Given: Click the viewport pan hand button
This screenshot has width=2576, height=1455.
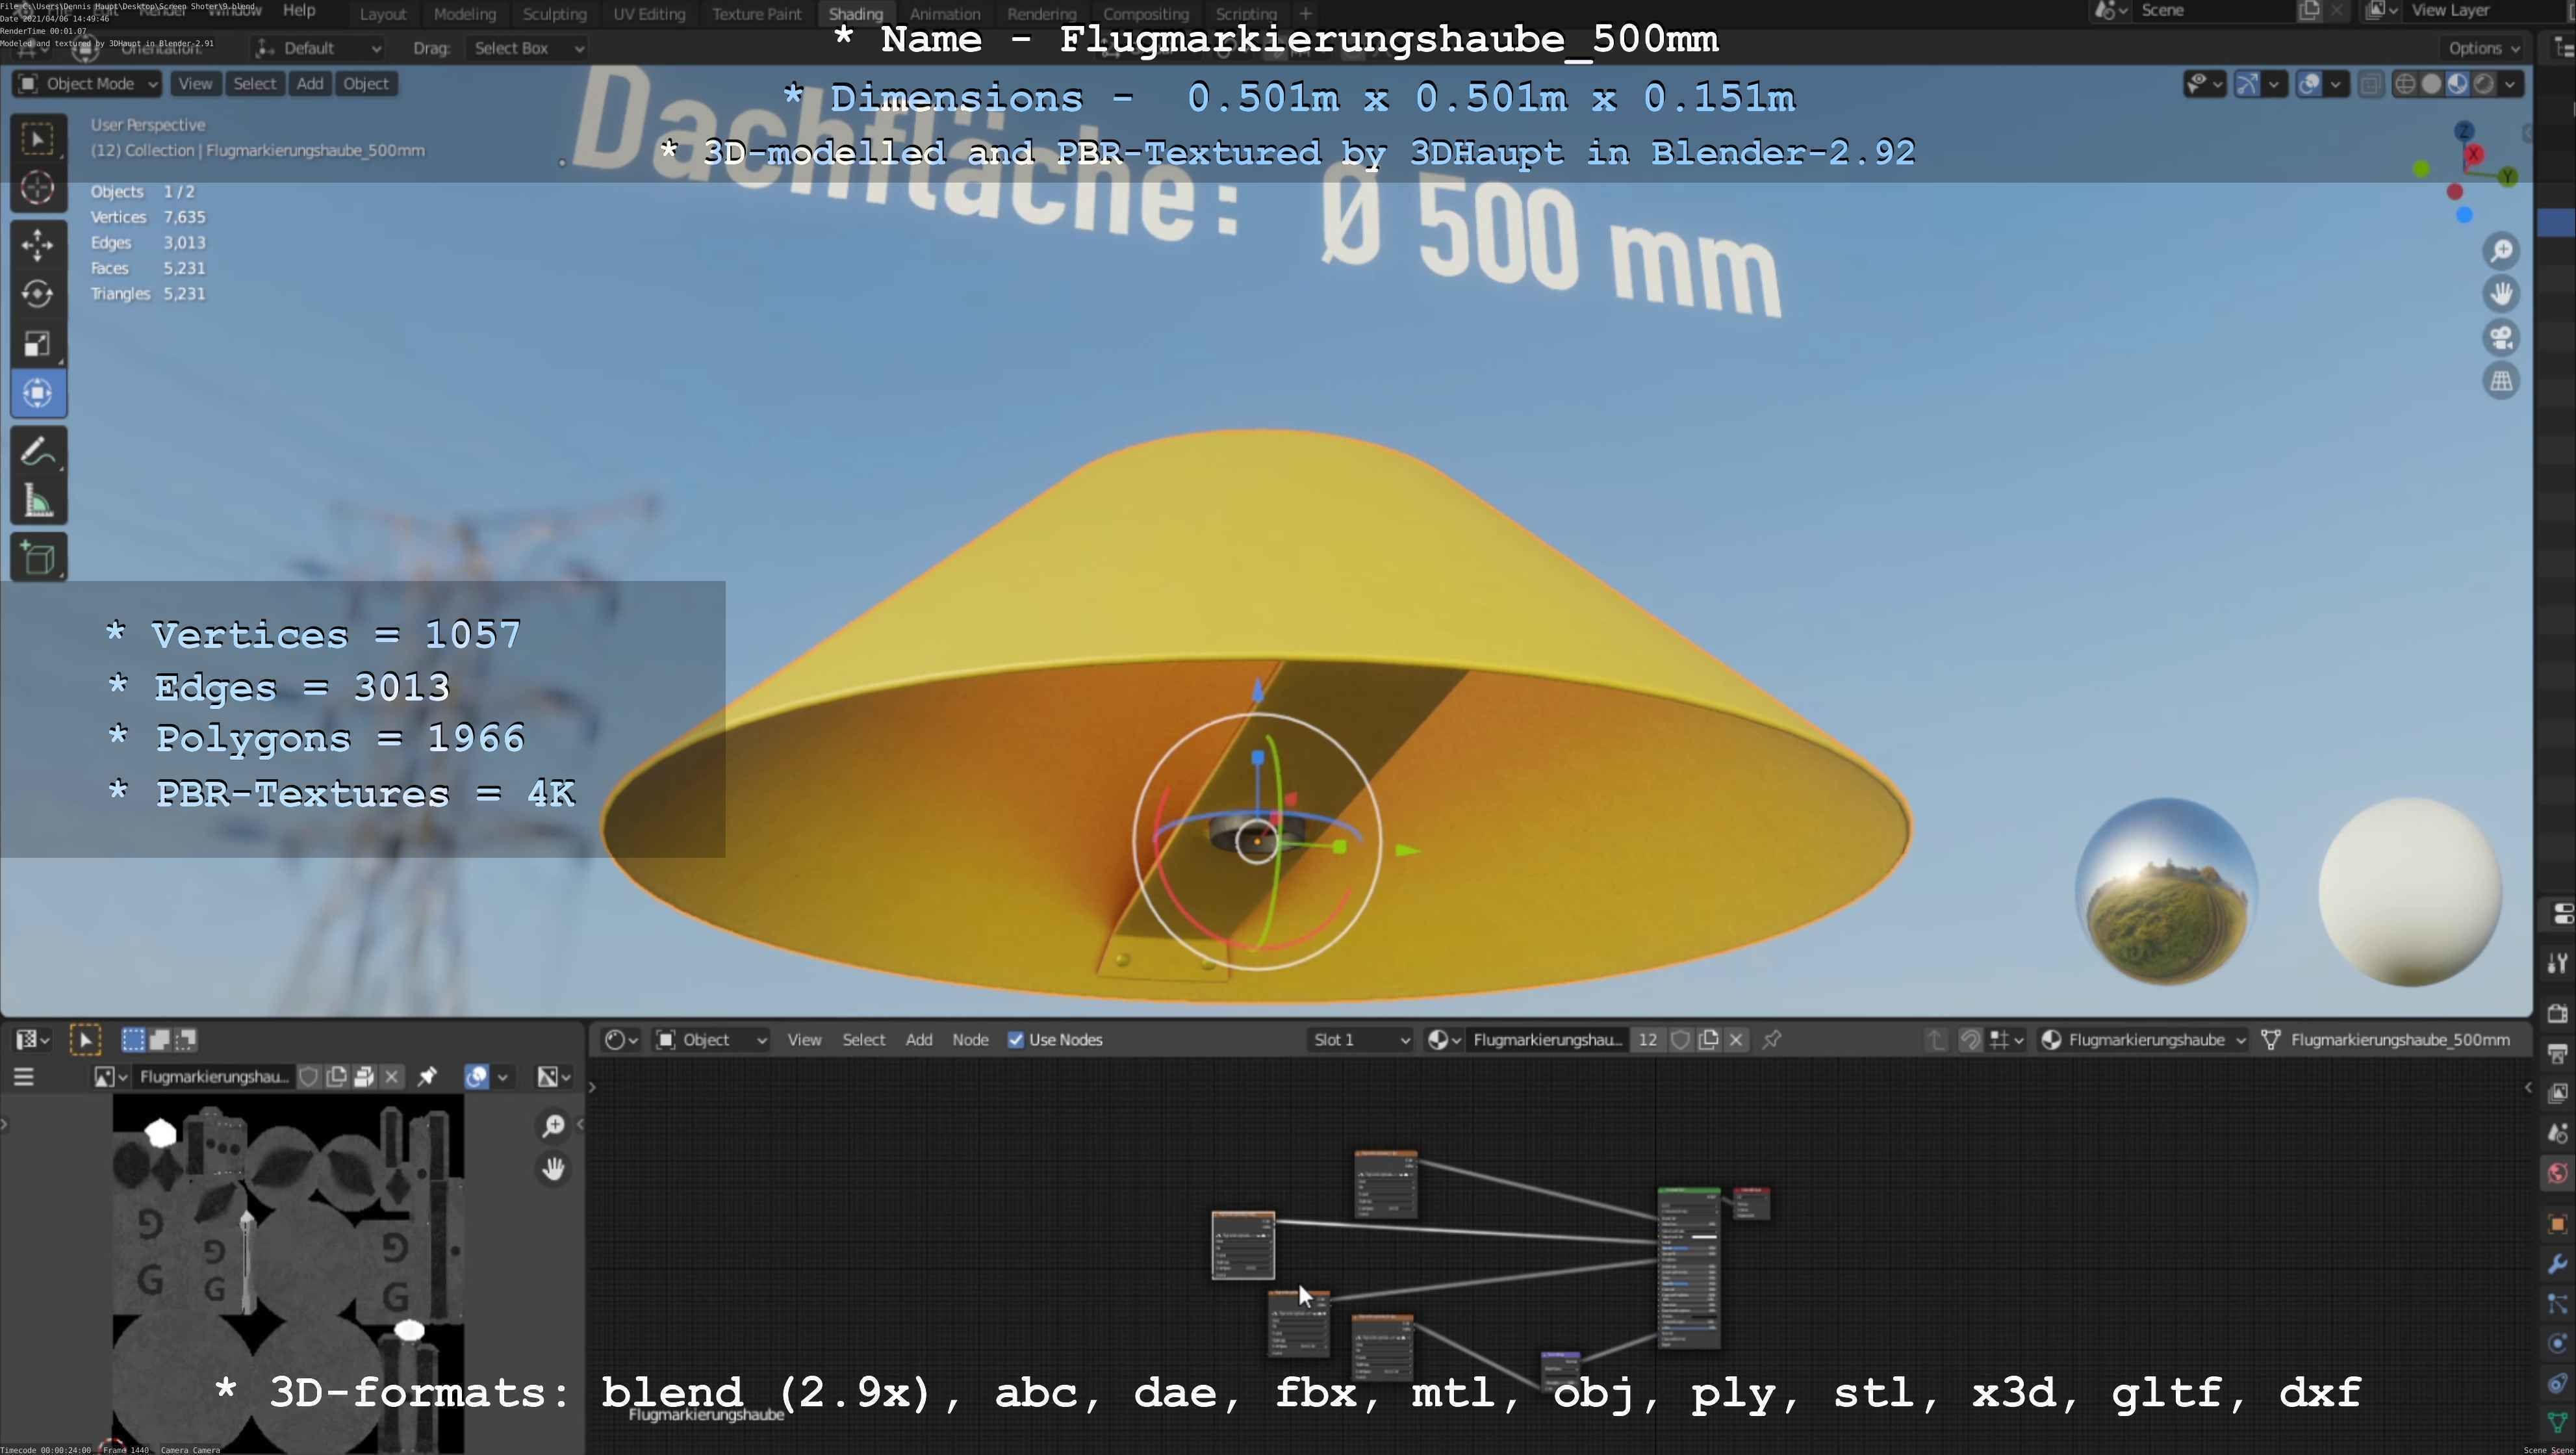Looking at the screenshot, I should [2501, 294].
